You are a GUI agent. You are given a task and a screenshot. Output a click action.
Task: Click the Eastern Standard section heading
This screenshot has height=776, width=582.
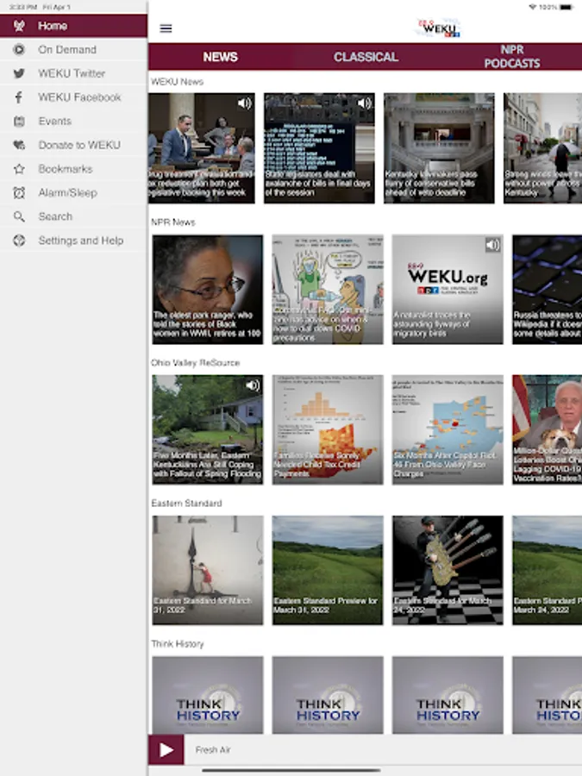coord(186,504)
